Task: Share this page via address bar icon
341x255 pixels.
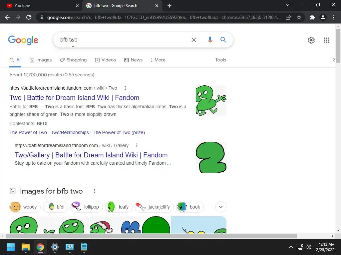Action: pyautogui.click(x=288, y=17)
